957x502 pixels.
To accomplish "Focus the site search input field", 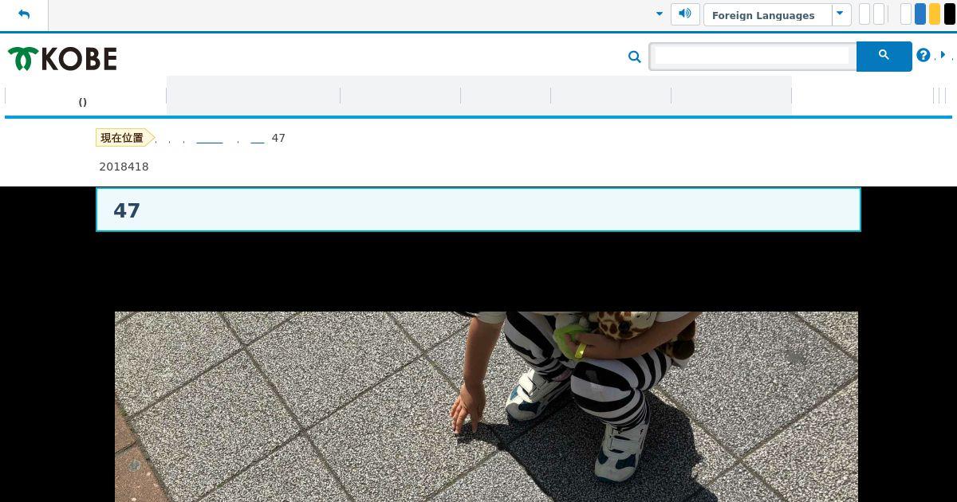I will point(753,56).
